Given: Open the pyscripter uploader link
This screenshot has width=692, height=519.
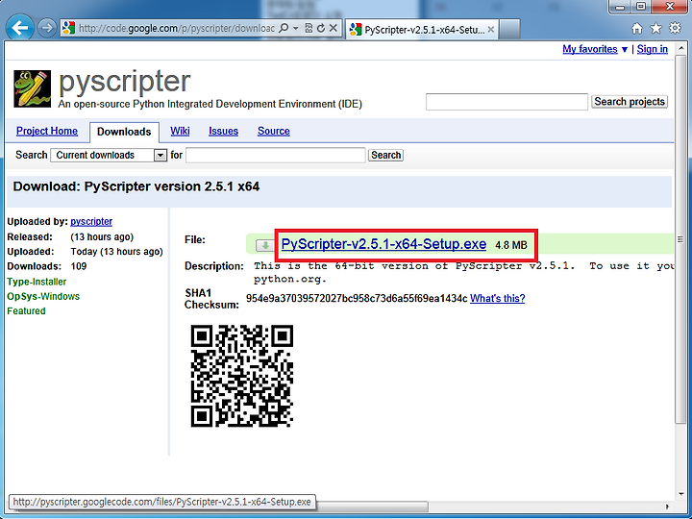Looking at the screenshot, I should click(x=91, y=222).
